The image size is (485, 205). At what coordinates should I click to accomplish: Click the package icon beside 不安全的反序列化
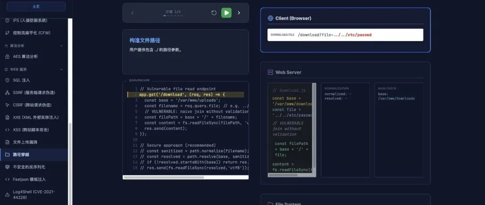point(8,167)
